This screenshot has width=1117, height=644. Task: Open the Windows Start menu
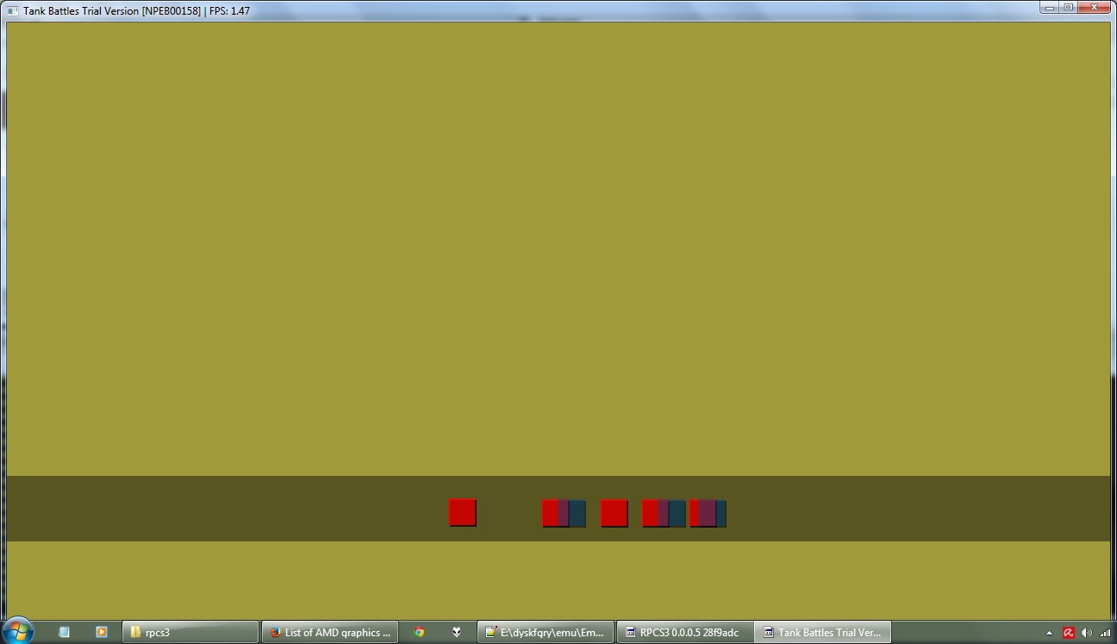point(17,631)
